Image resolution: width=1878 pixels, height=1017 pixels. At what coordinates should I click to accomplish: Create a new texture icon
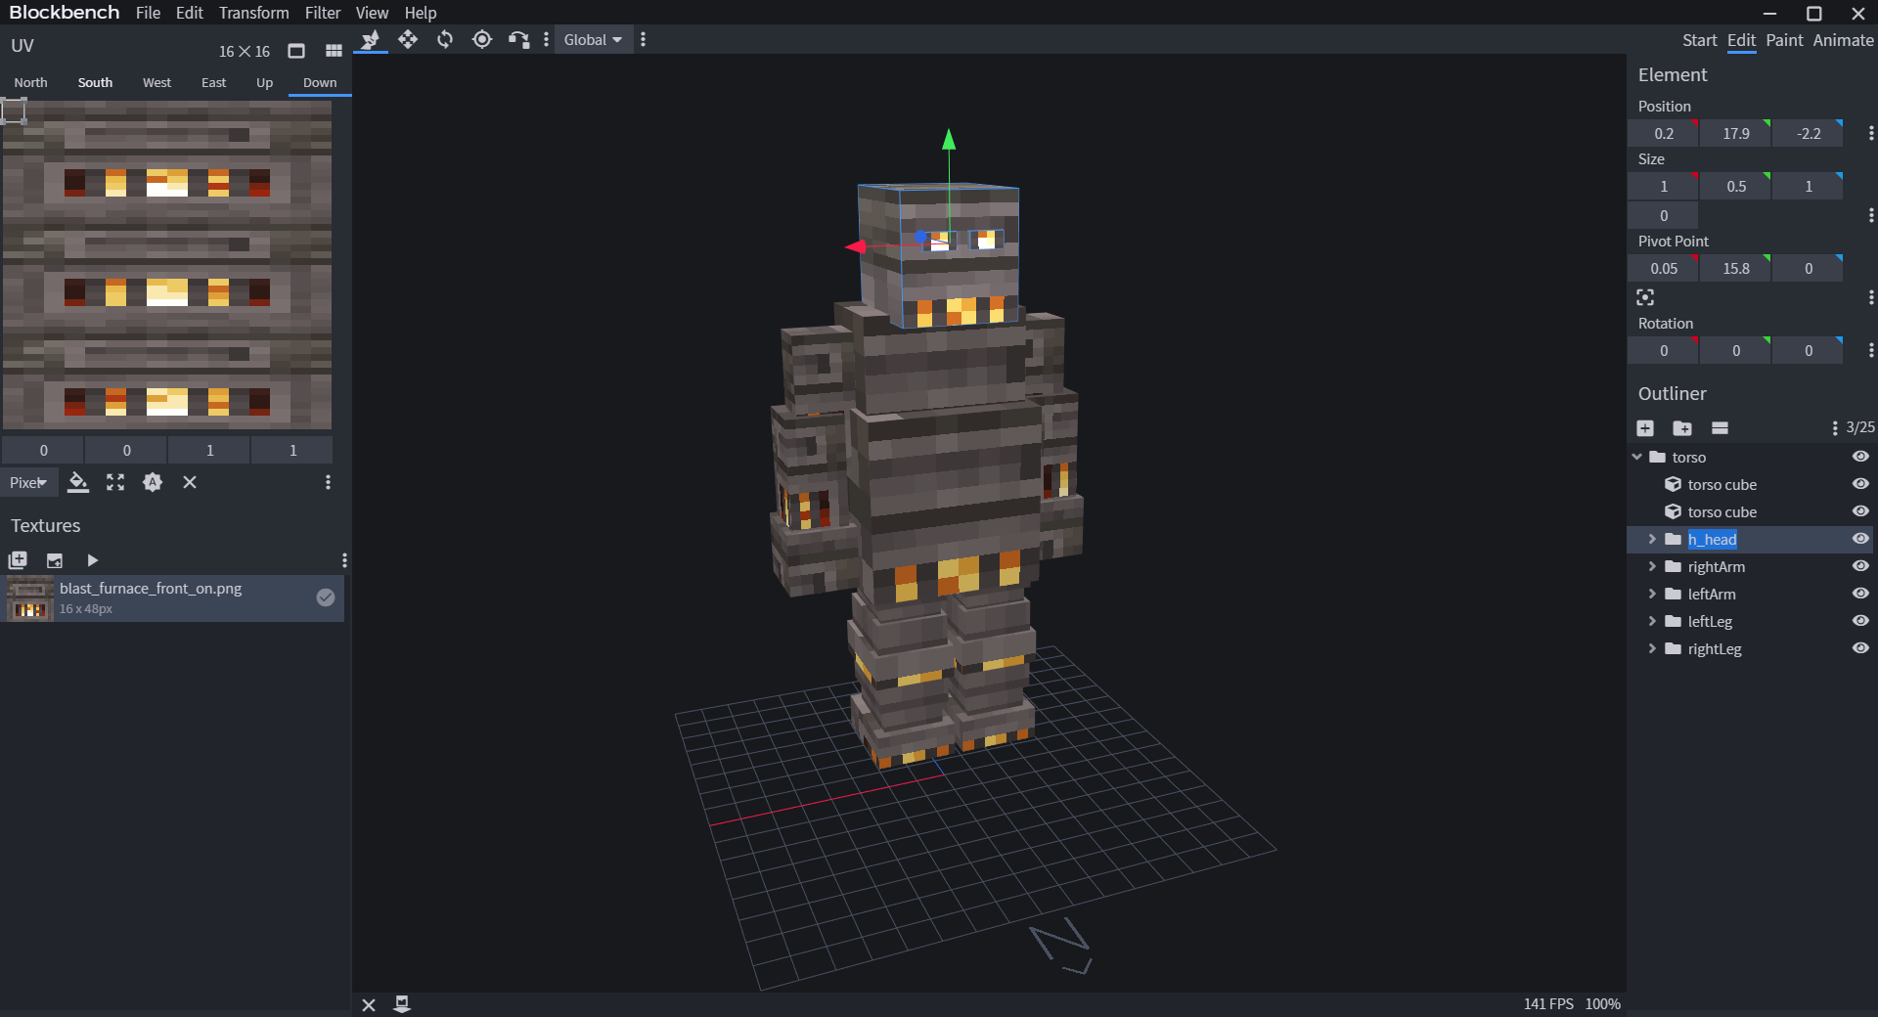18,560
